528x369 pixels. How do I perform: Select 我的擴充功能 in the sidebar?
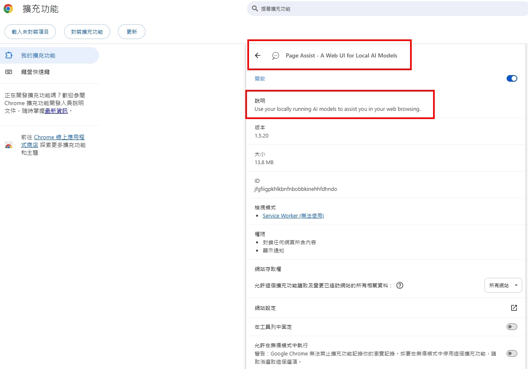[x=49, y=55]
